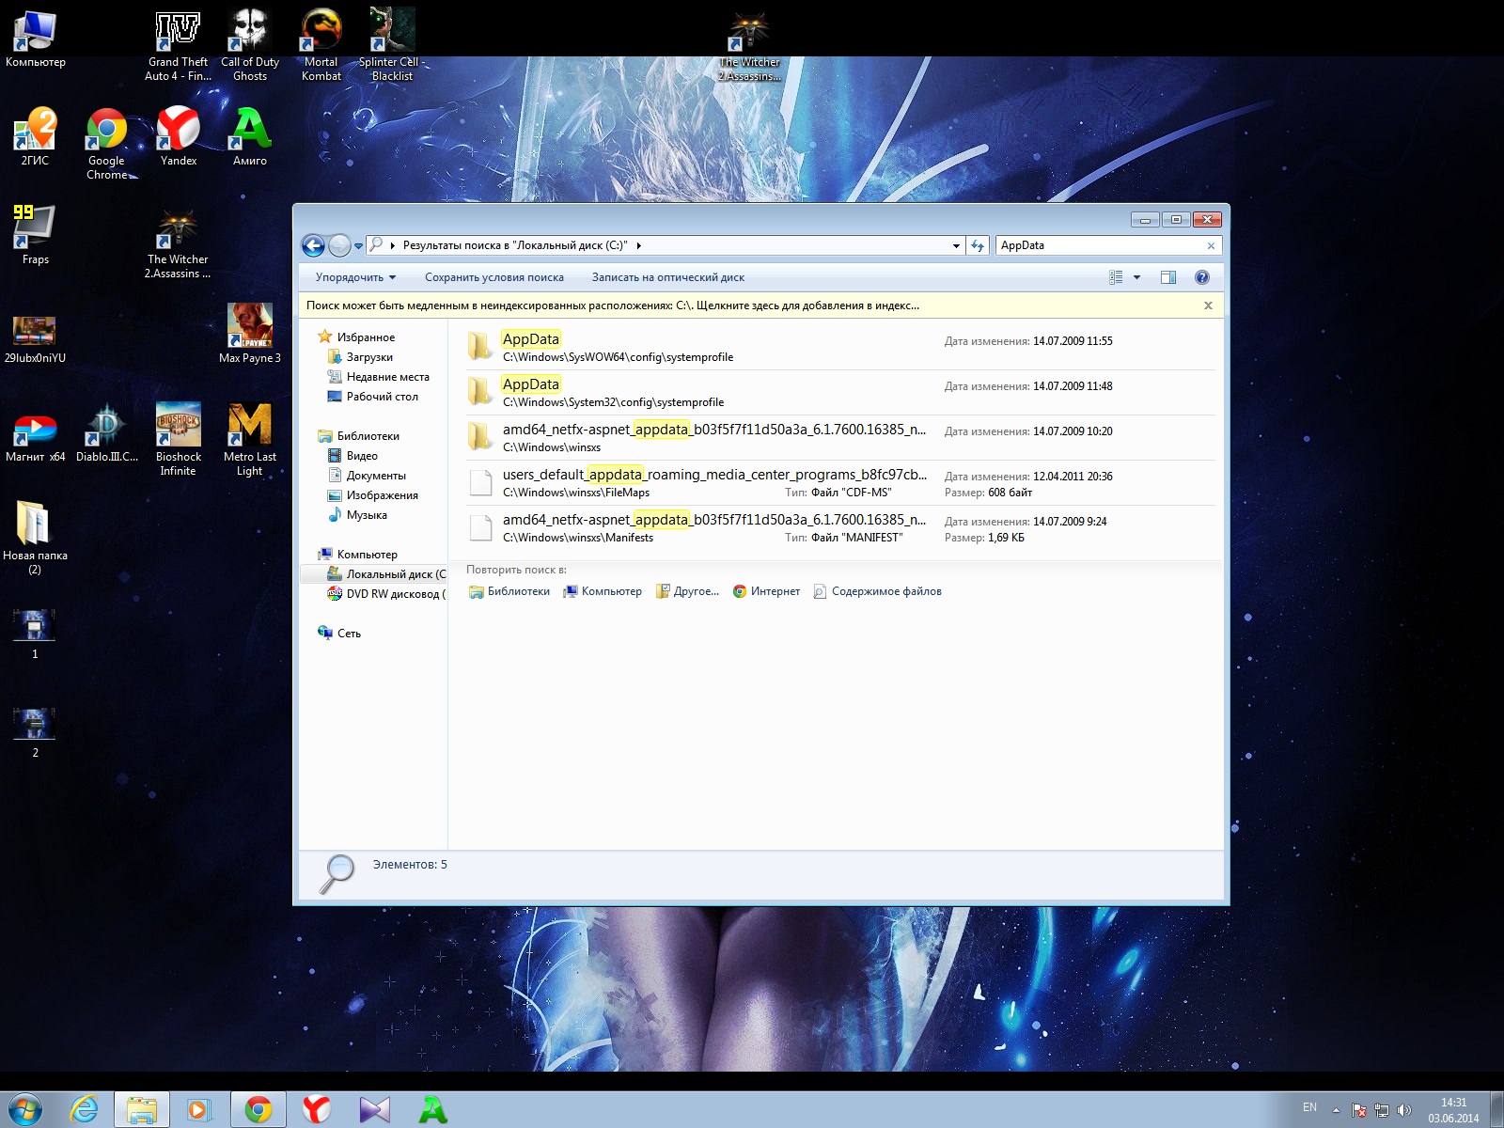Image resolution: width=1504 pixels, height=1128 pixels.
Task: Go back with the Explorer back arrow
Action: tap(313, 245)
